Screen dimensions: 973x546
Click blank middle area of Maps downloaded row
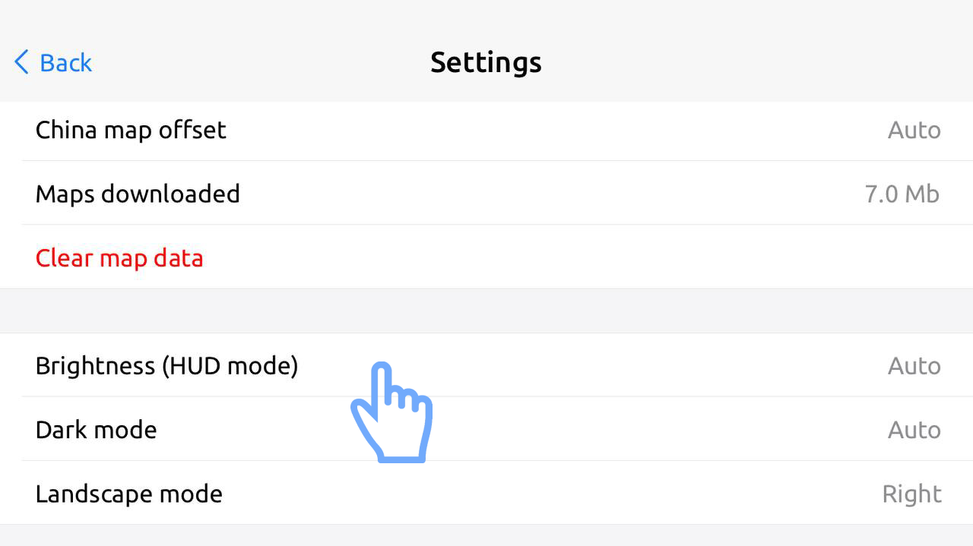tap(547, 194)
